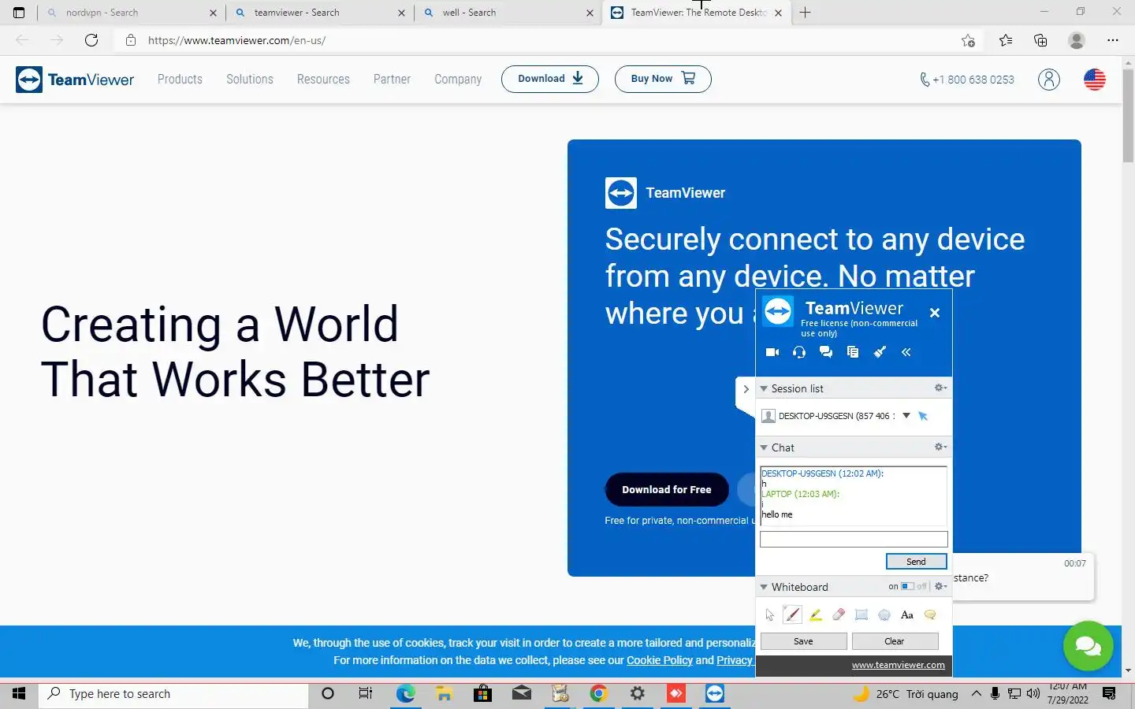Select the whiteboard eraser tool
The height and width of the screenshot is (709, 1135).
pyautogui.click(x=839, y=614)
